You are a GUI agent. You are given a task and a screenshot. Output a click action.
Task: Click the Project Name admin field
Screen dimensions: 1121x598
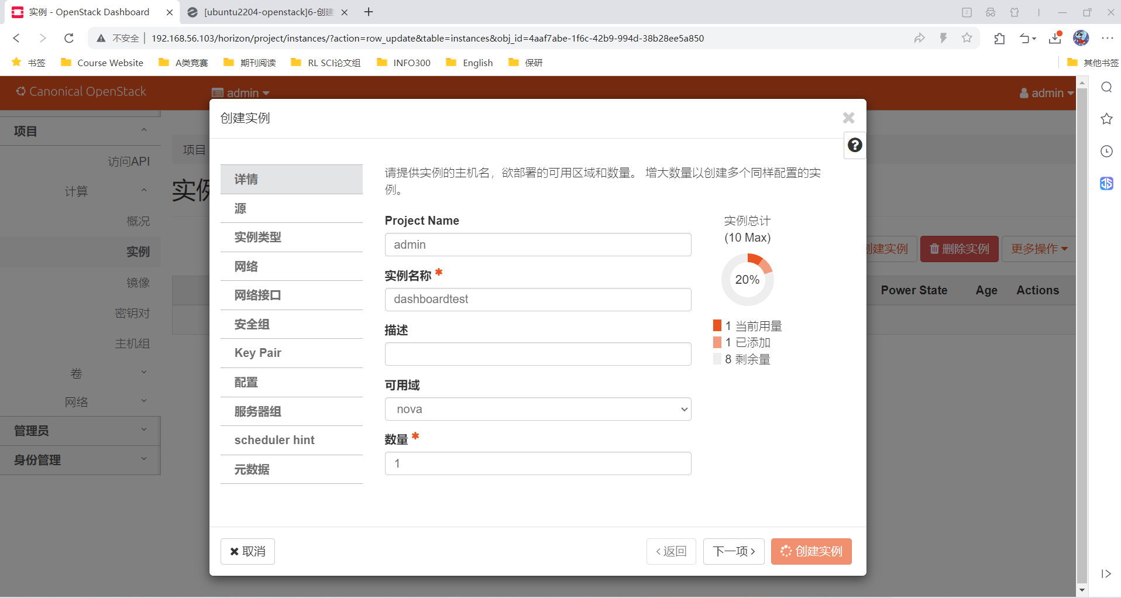(x=538, y=245)
